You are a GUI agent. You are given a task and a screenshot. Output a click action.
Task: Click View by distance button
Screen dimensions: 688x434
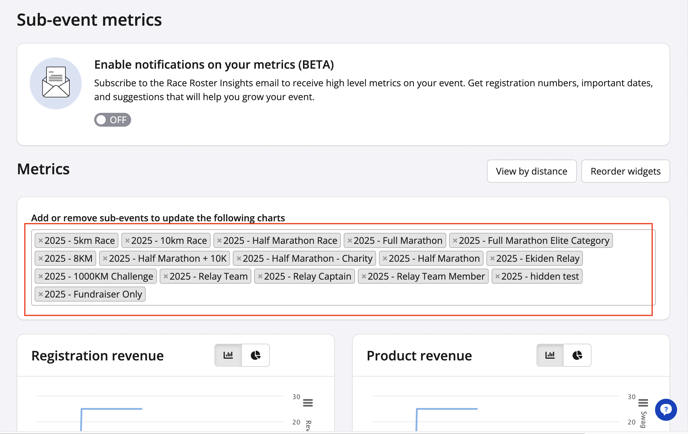(x=531, y=171)
